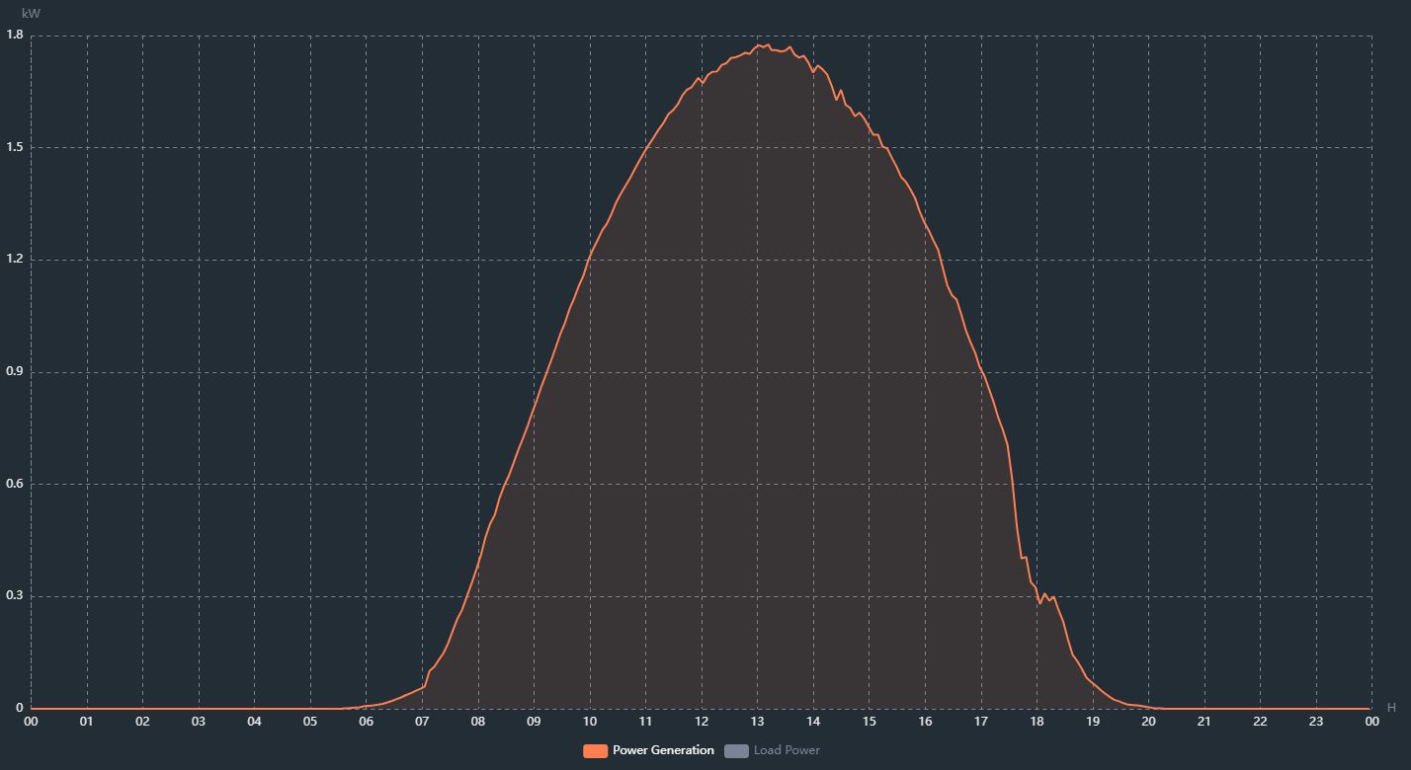Click the 0.6 y-axis value
This screenshot has width=1411, height=770.
[x=14, y=484]
